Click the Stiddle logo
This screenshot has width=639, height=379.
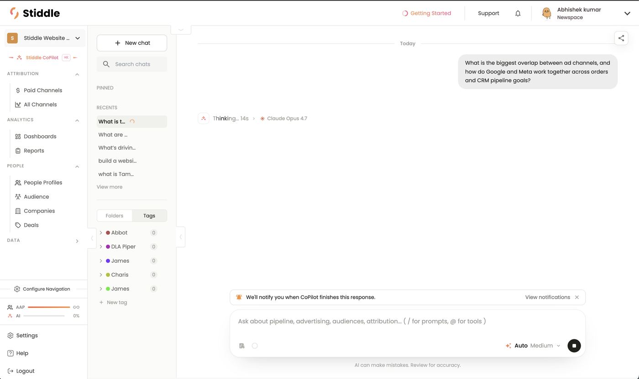[35, 13]
